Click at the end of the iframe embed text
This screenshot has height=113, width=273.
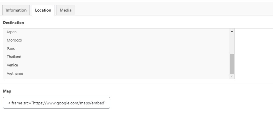[x=106, y=103]
